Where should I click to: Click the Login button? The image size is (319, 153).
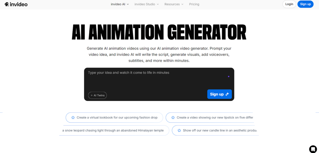tap(289, 4)
